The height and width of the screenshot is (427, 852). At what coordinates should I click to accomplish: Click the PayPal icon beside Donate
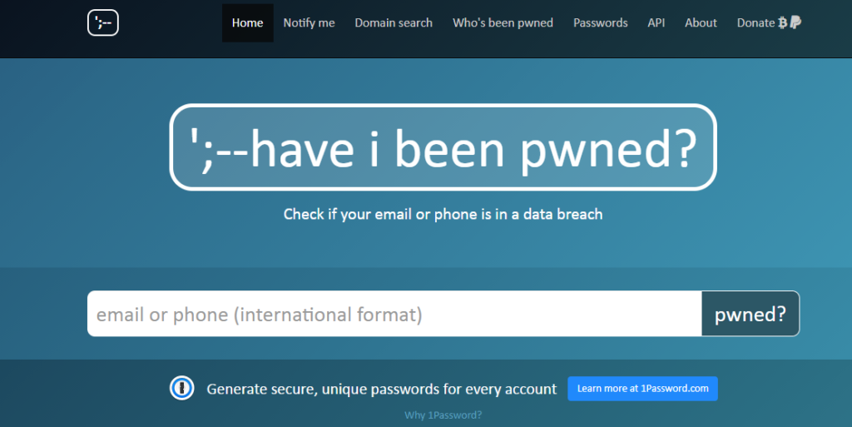click(795, 23)
